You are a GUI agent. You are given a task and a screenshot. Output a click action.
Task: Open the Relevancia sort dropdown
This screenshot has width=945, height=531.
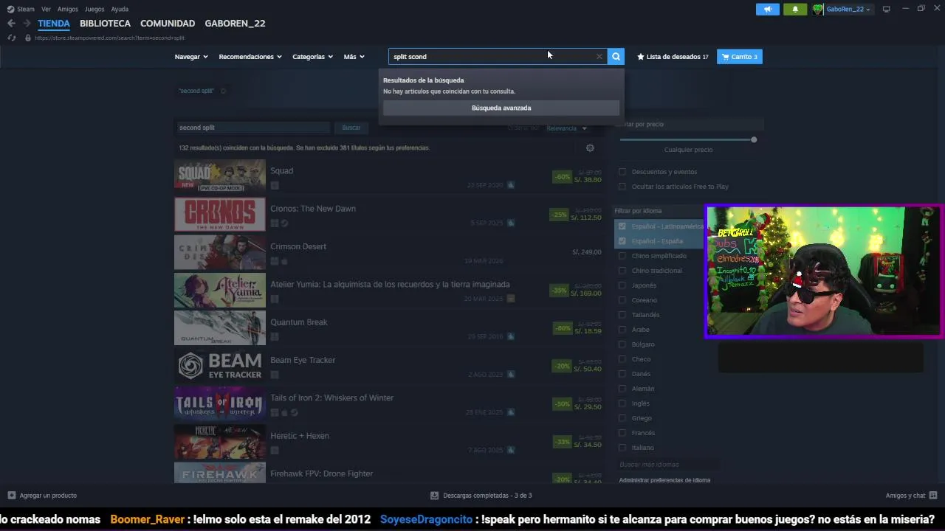pyautogui.click(x=566, y=128)
